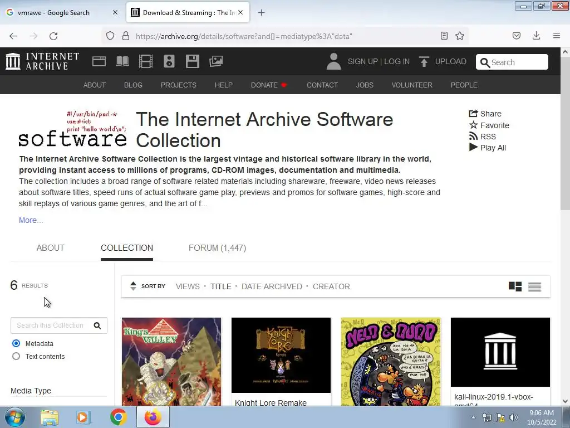The image size is (570, 428).
Task: Click the Share icon
Action: point(473,114)
